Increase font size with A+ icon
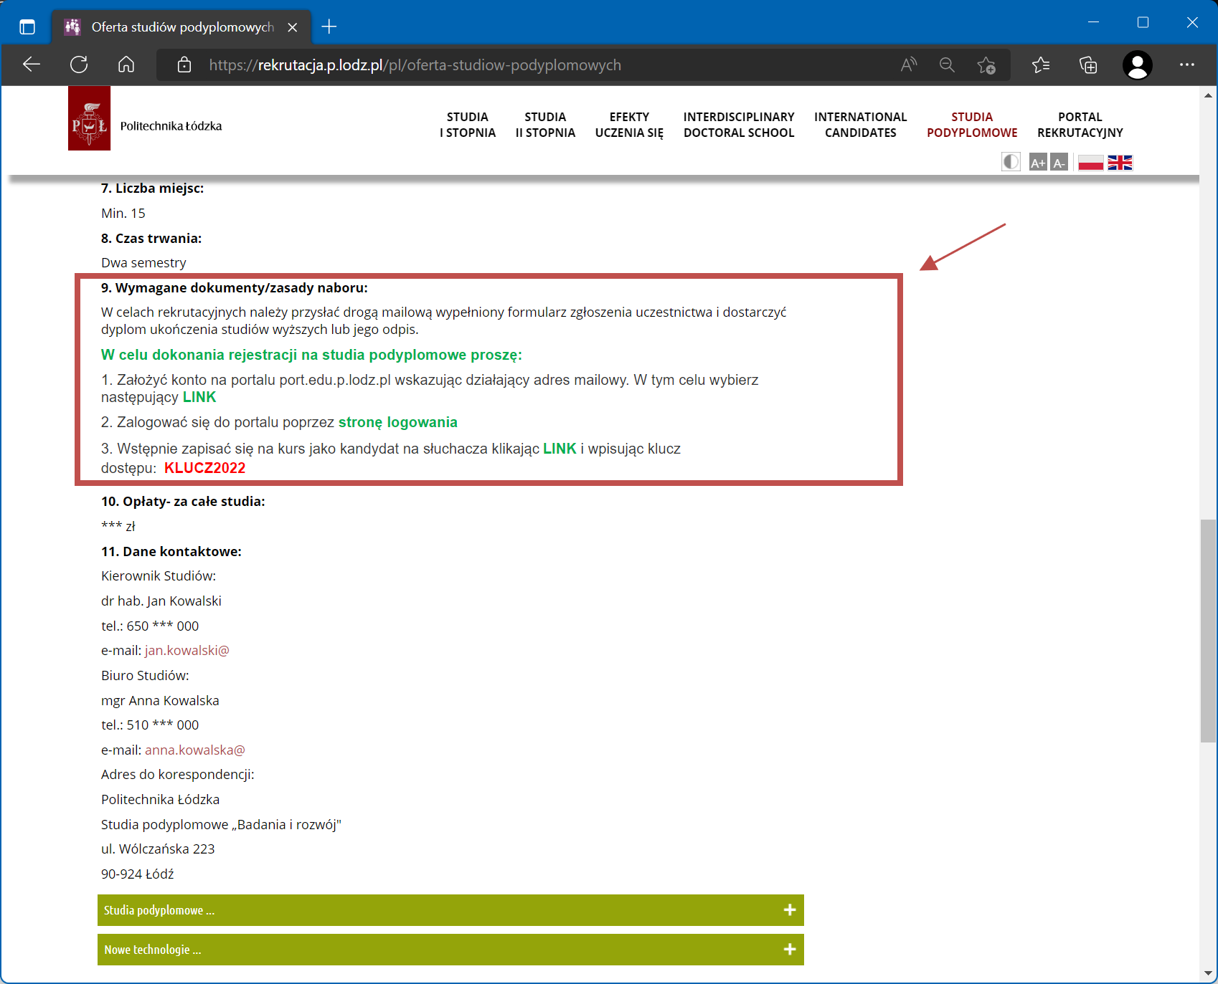 point(1038,163)
